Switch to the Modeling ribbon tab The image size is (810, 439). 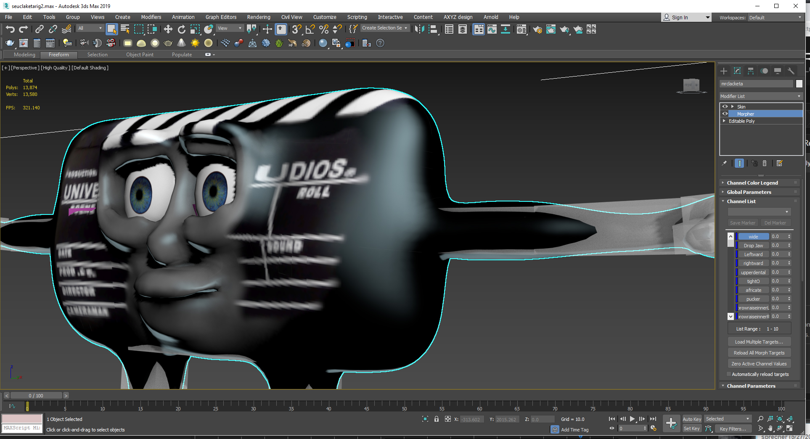coord(24,55)
